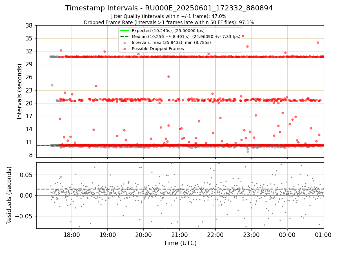Select the Jitter Quality 47.0% subtitle
Image resolution: width=338 pixels, height=253 pixels.
coord(169,17)
